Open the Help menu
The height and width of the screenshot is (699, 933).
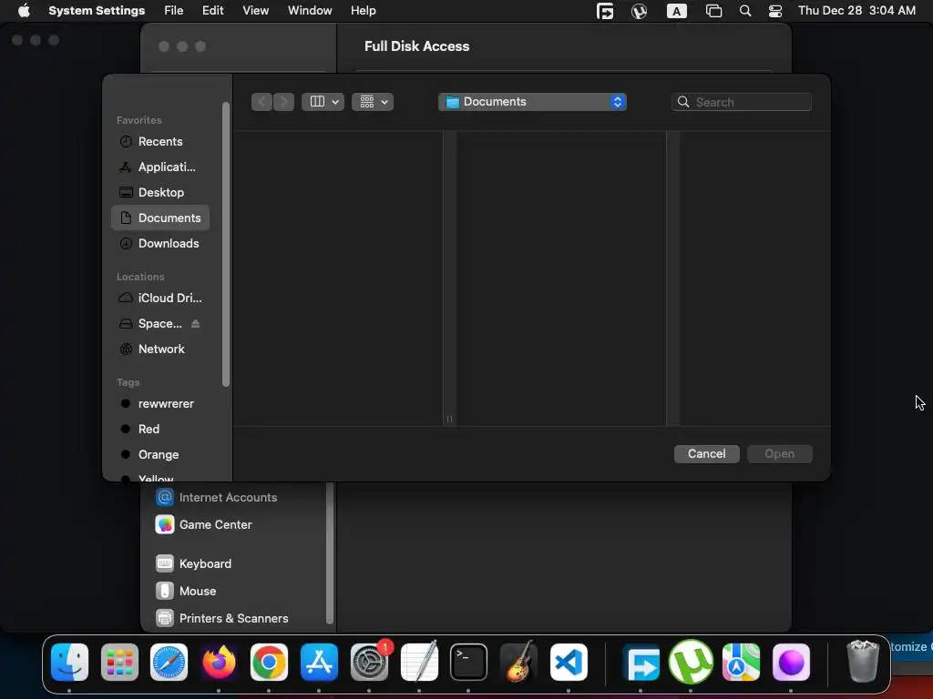point(363,11)
